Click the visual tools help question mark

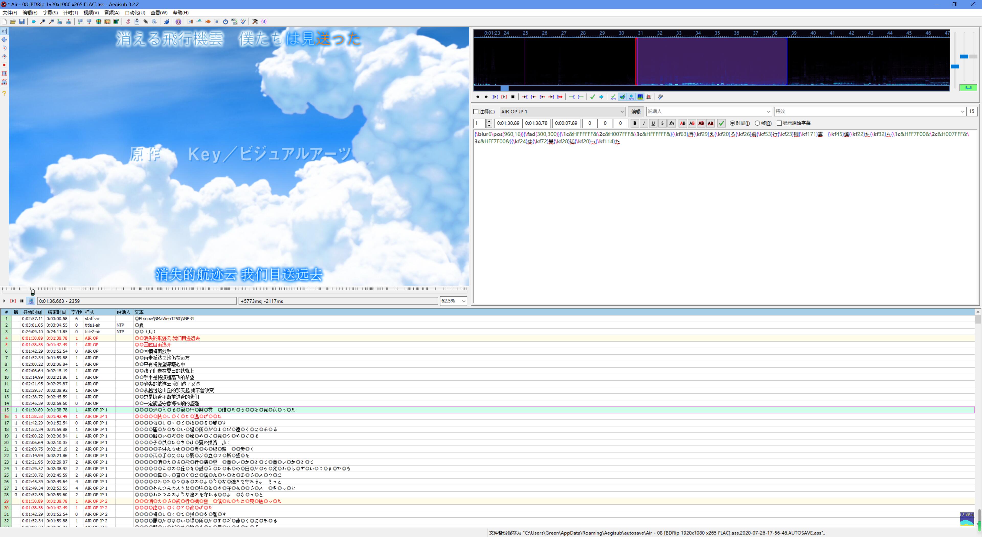[4, 93]
